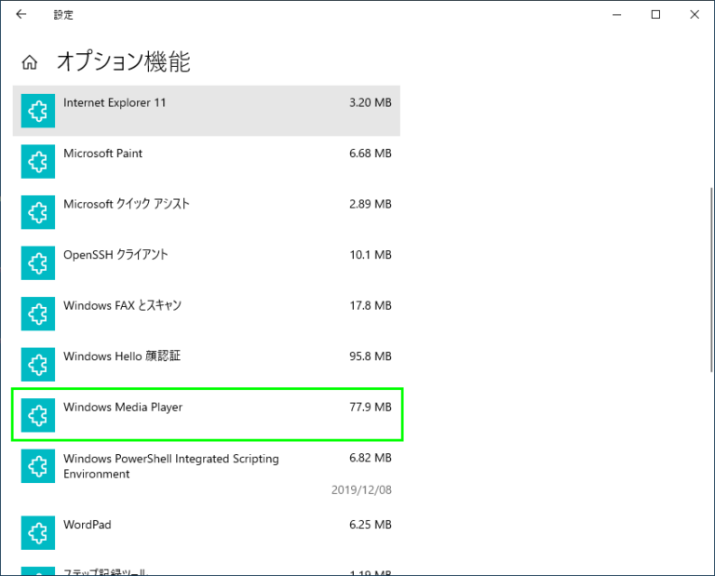Click the 6.82 MB size value

coord(371,458)
